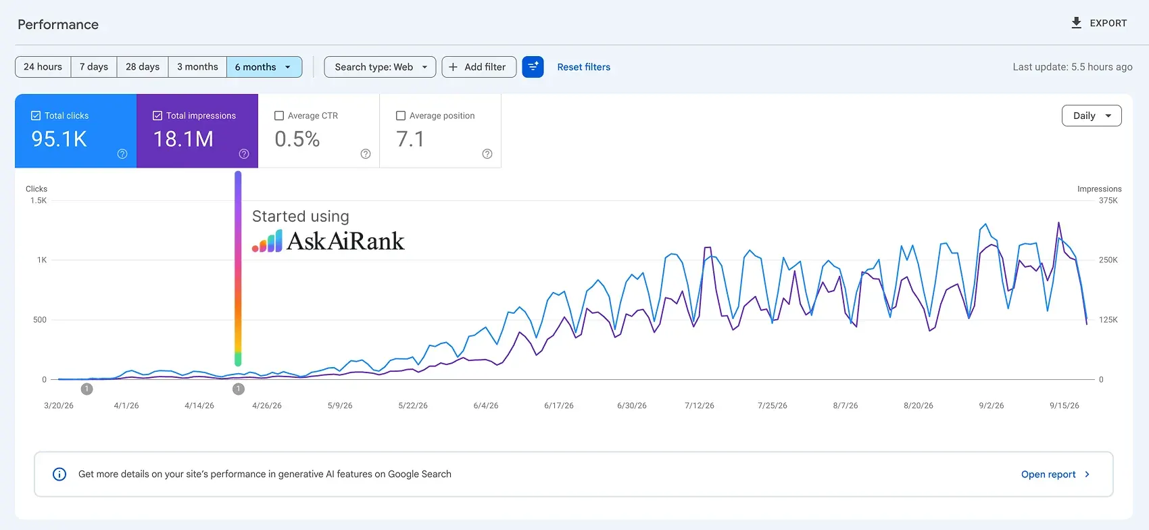The width and height of the screenshot is (1149, 530).
Task: Toggle the Total impressions checkbox
Action: (x=157, y=116)
